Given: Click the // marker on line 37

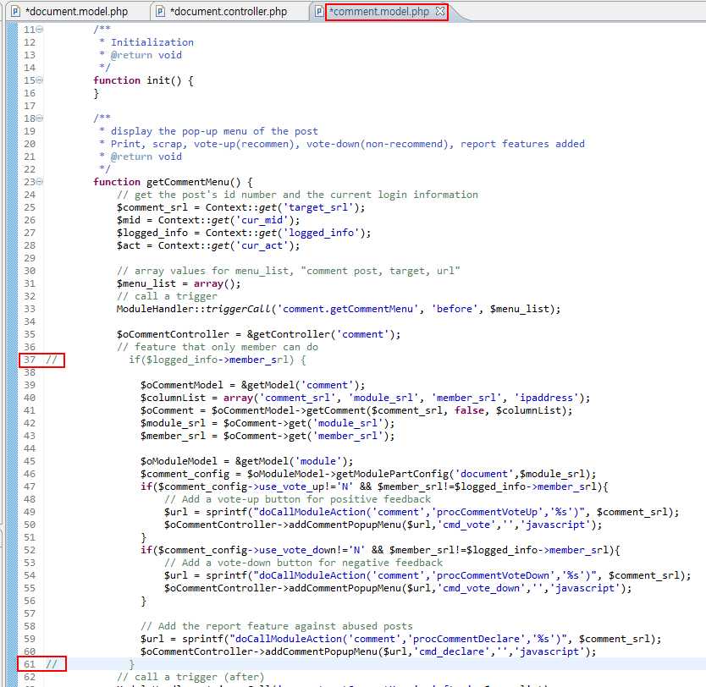Looking at the screenshot, I should click(51, 360).
